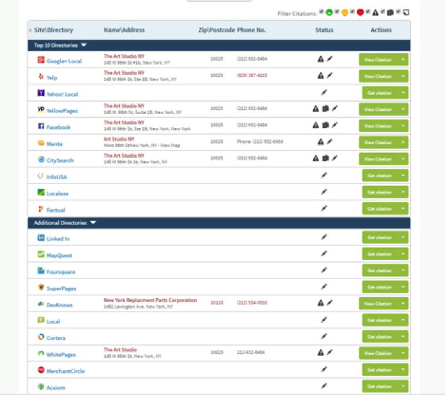Click the warning icon in the DexKnows row
The width and height of the screenshot is (446, 395).
320,303
